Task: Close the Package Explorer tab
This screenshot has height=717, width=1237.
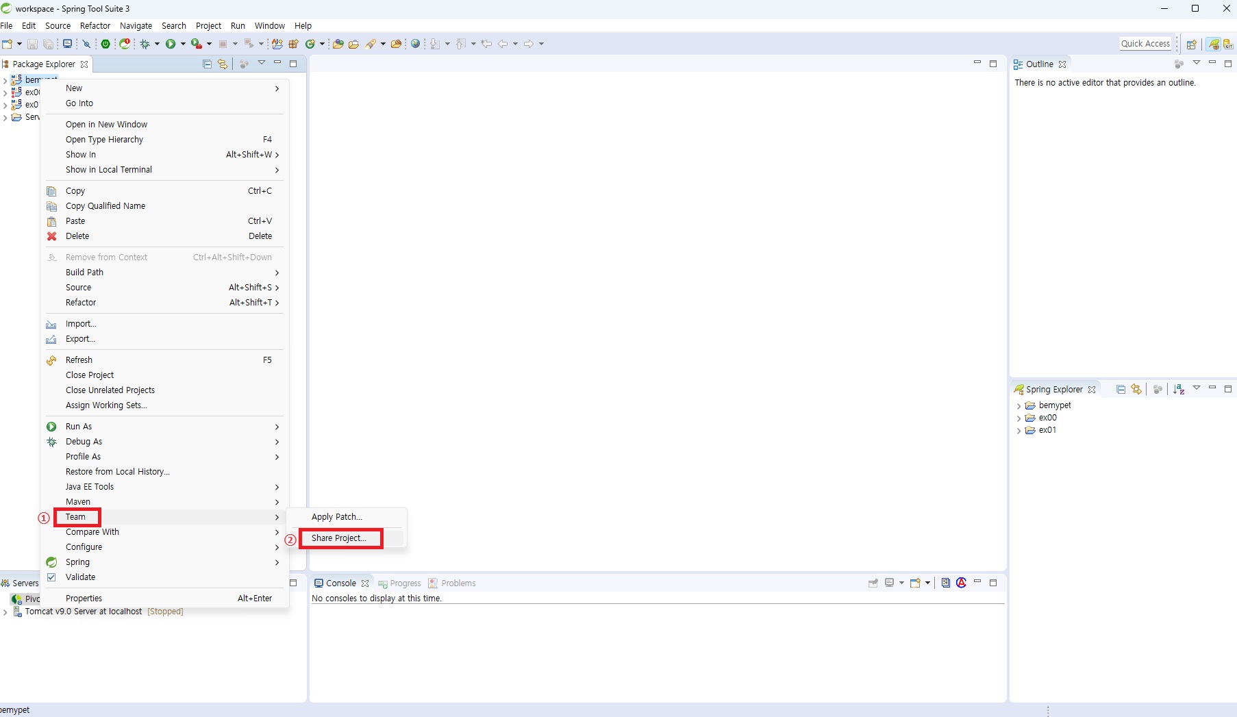Action: (x=84, y=64)
